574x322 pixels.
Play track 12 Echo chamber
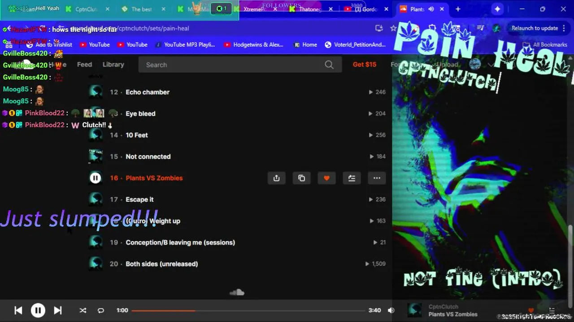(x=148, y=92)
